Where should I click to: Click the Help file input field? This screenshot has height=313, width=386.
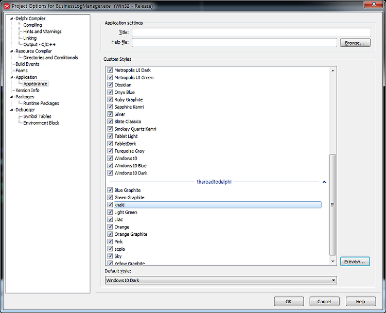(x=234, y=42)
